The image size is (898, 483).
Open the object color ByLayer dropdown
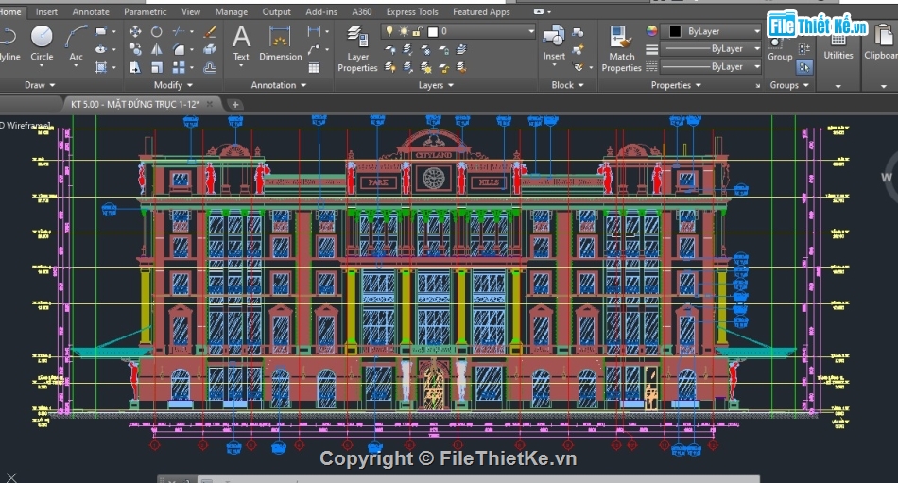[x=756, y=31]
